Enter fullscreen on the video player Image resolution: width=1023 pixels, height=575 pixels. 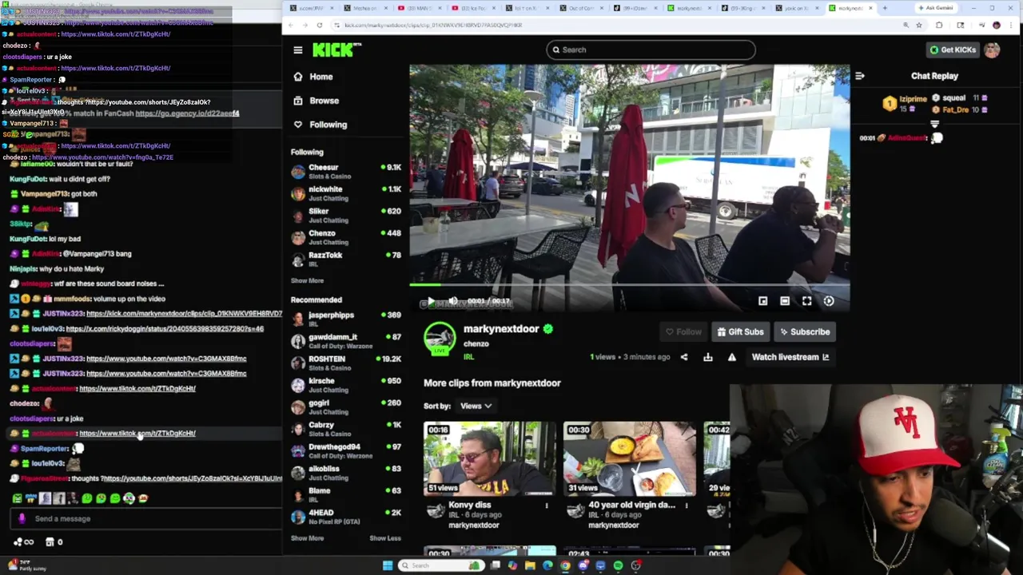[x=806, y=301]
